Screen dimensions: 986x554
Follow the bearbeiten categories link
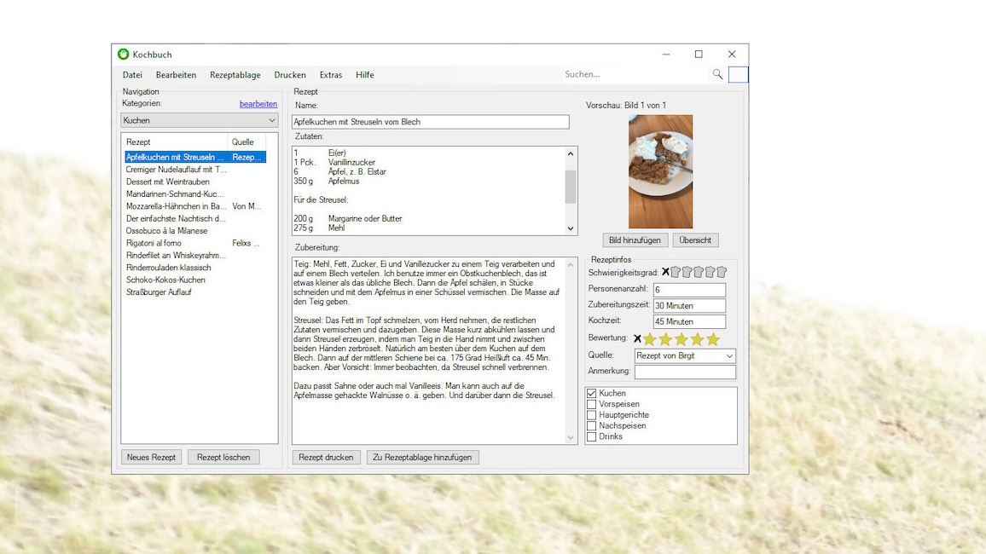[258, 104]
